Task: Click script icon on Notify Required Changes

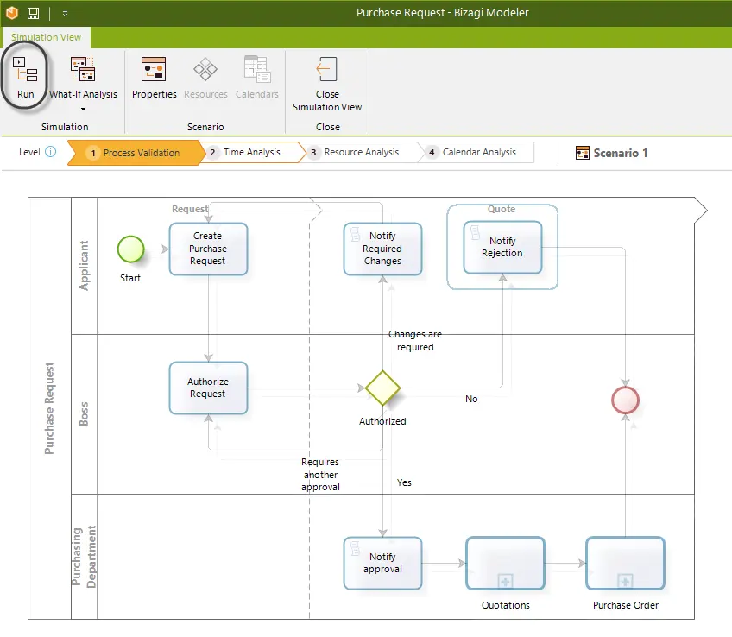Action: 355,233
